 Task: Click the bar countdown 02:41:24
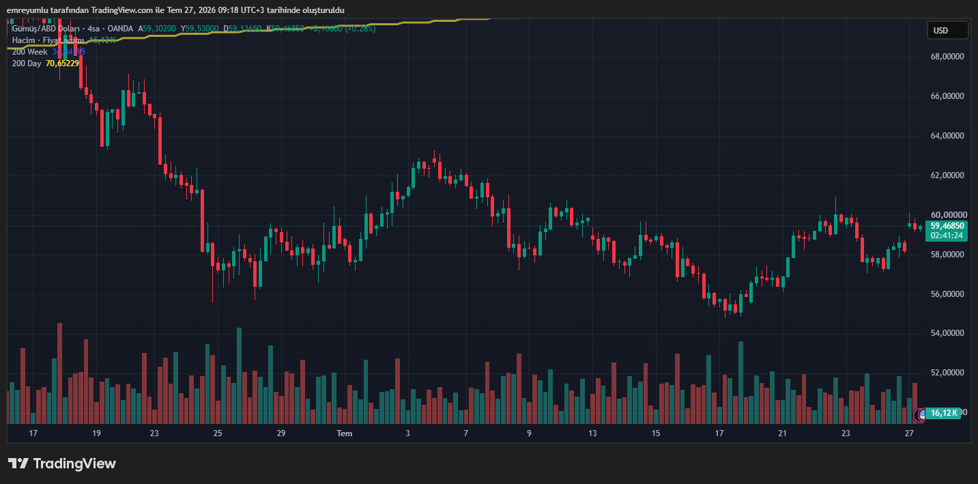coord(947,236)
